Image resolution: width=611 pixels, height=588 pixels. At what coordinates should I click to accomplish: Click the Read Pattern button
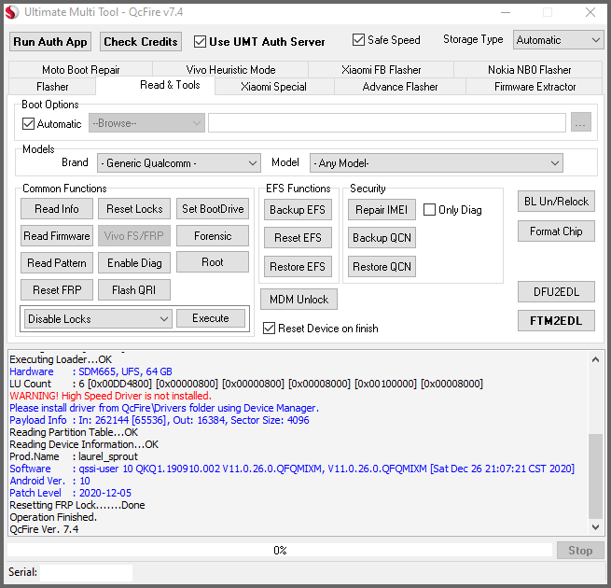point(57,263)
